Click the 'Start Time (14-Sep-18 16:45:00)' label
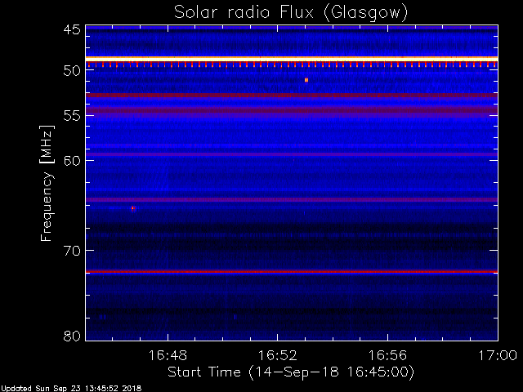This screenshot has width=523, height=392. tap(291, 372)
